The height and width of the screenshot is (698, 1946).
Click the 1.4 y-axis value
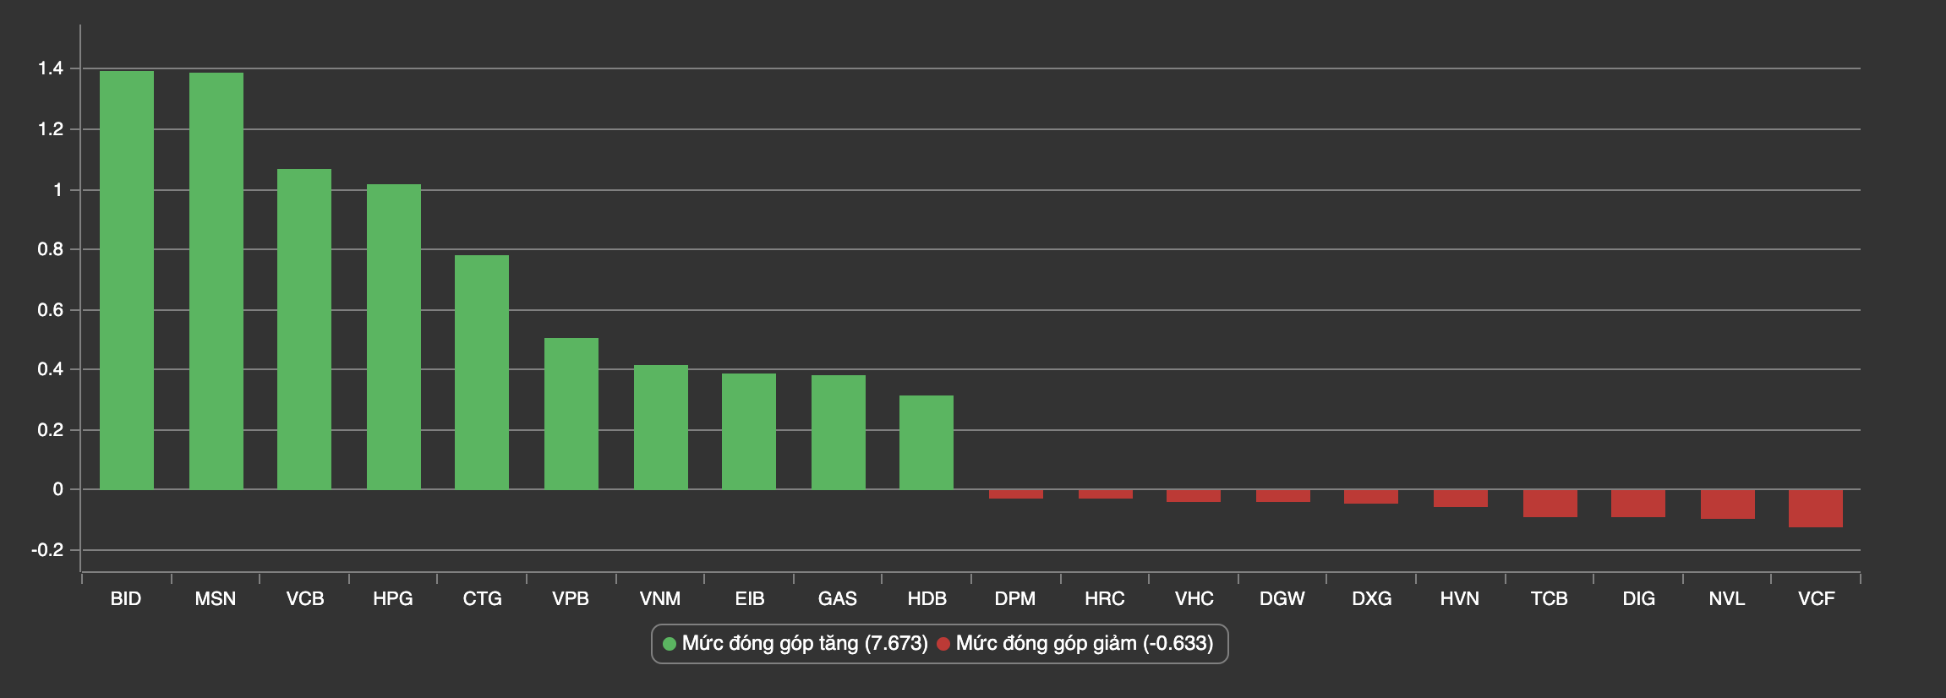point(51,69)
